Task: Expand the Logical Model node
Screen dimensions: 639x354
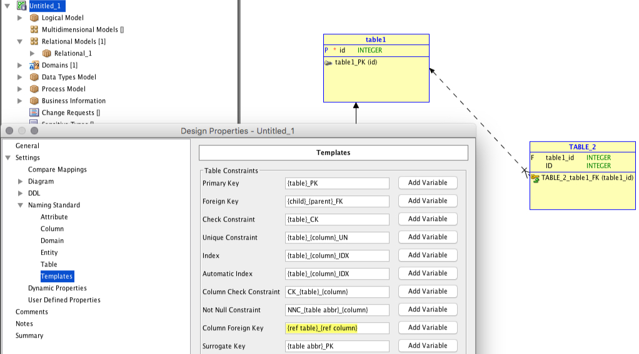Action: point(19,18)
